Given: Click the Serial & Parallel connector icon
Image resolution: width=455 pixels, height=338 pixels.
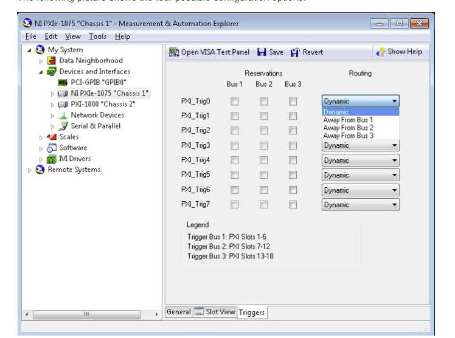Looking at the screenshot, I should 63,126.
